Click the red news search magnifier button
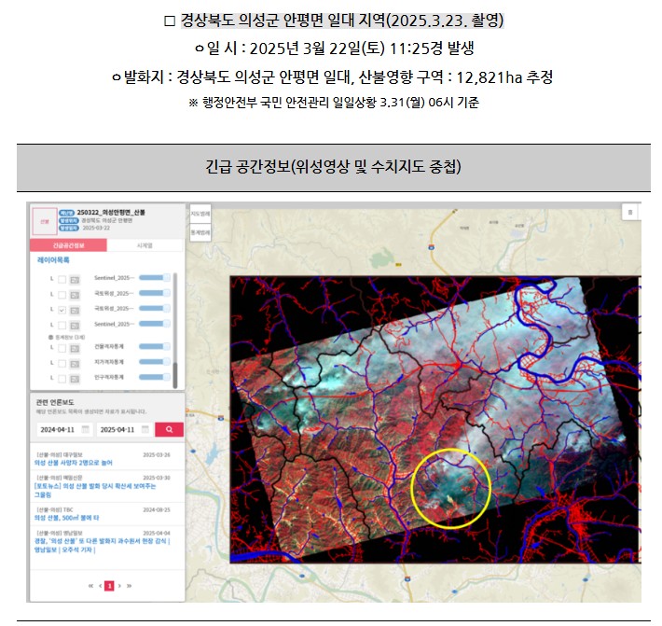The image size is (662, 626). (x=169, y=429)
